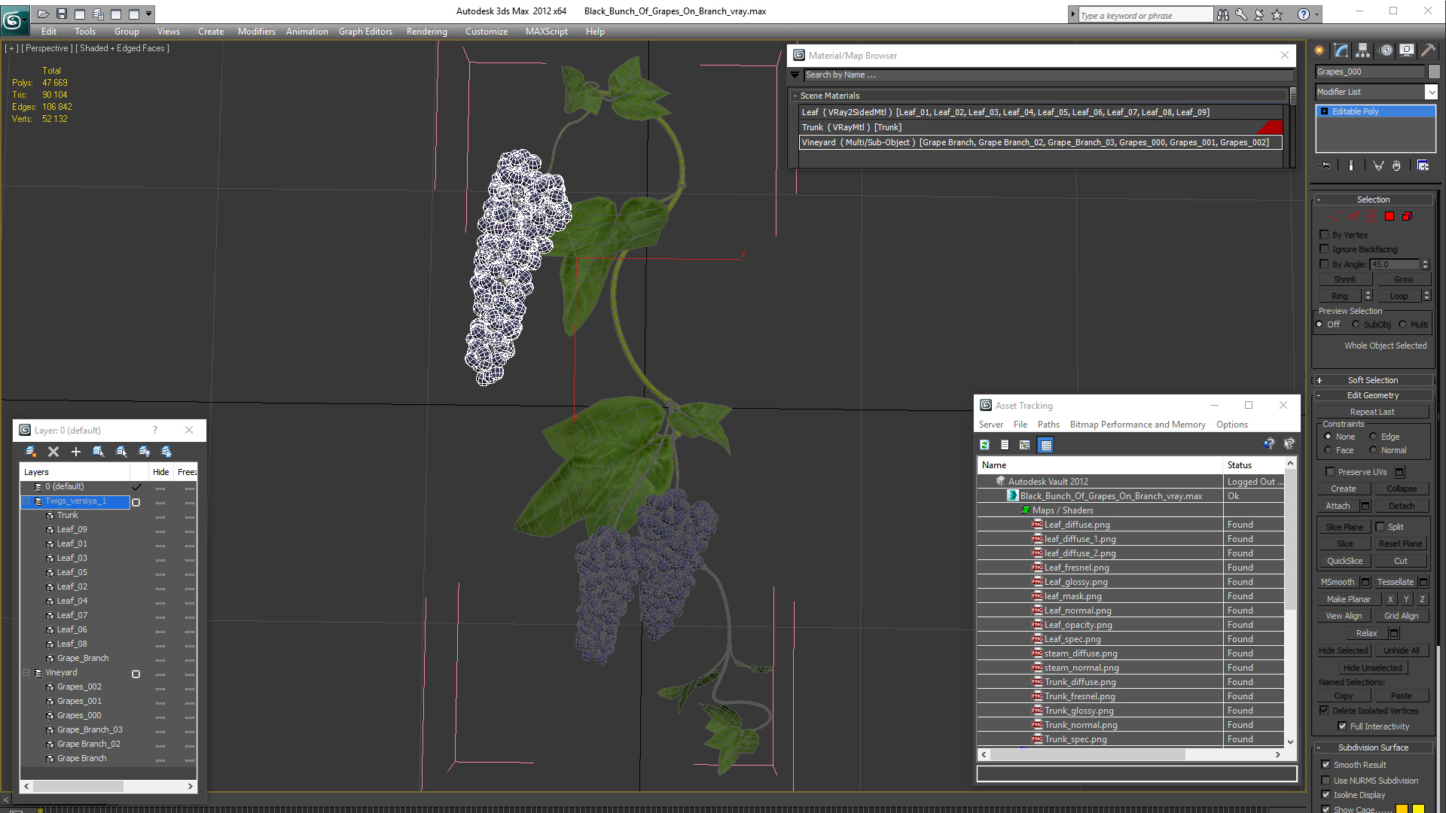The width and height of the screenshot is (1446, 813).
Task: Delete highlighted layer with X icon
Action: [53, 452]
